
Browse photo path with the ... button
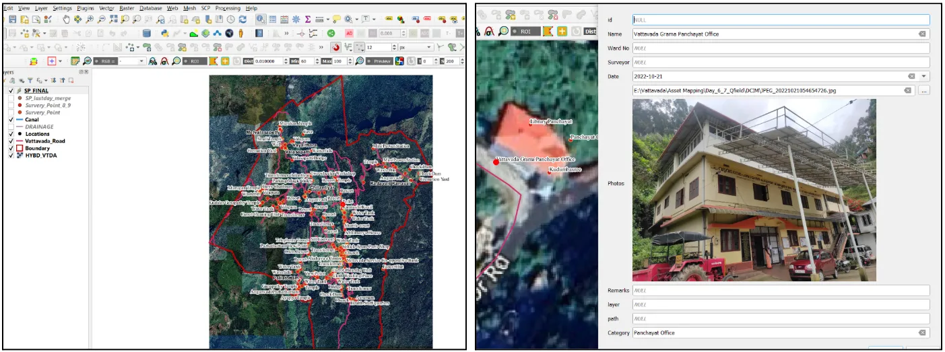tap(924, 90)
